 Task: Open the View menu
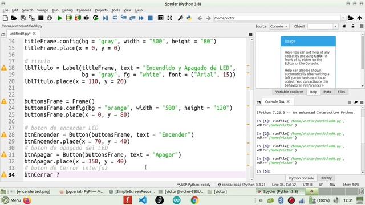[x=127, y=10]
